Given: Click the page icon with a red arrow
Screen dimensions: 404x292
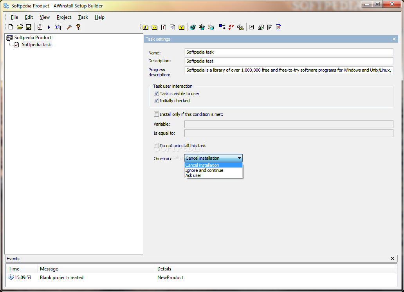Looking at the screenshot, I should coord(164,27).
